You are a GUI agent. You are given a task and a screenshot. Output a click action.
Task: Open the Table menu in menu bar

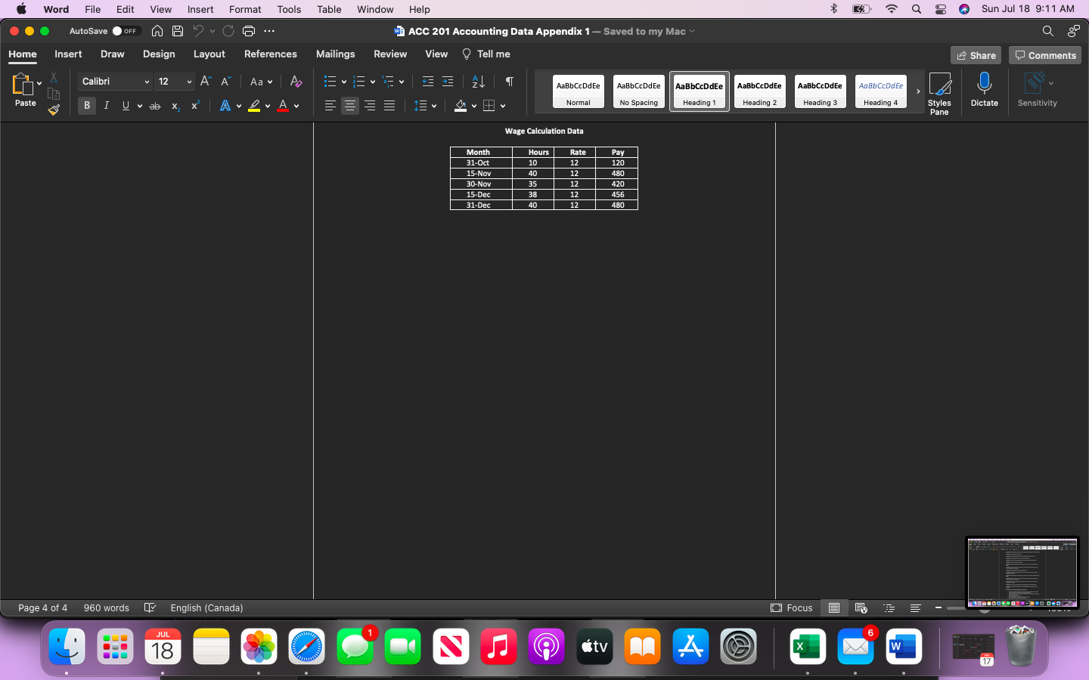click(328, 9)
